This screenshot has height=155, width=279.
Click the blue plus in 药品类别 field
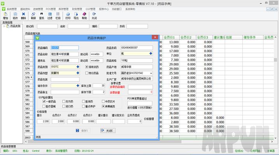[78, 67]
